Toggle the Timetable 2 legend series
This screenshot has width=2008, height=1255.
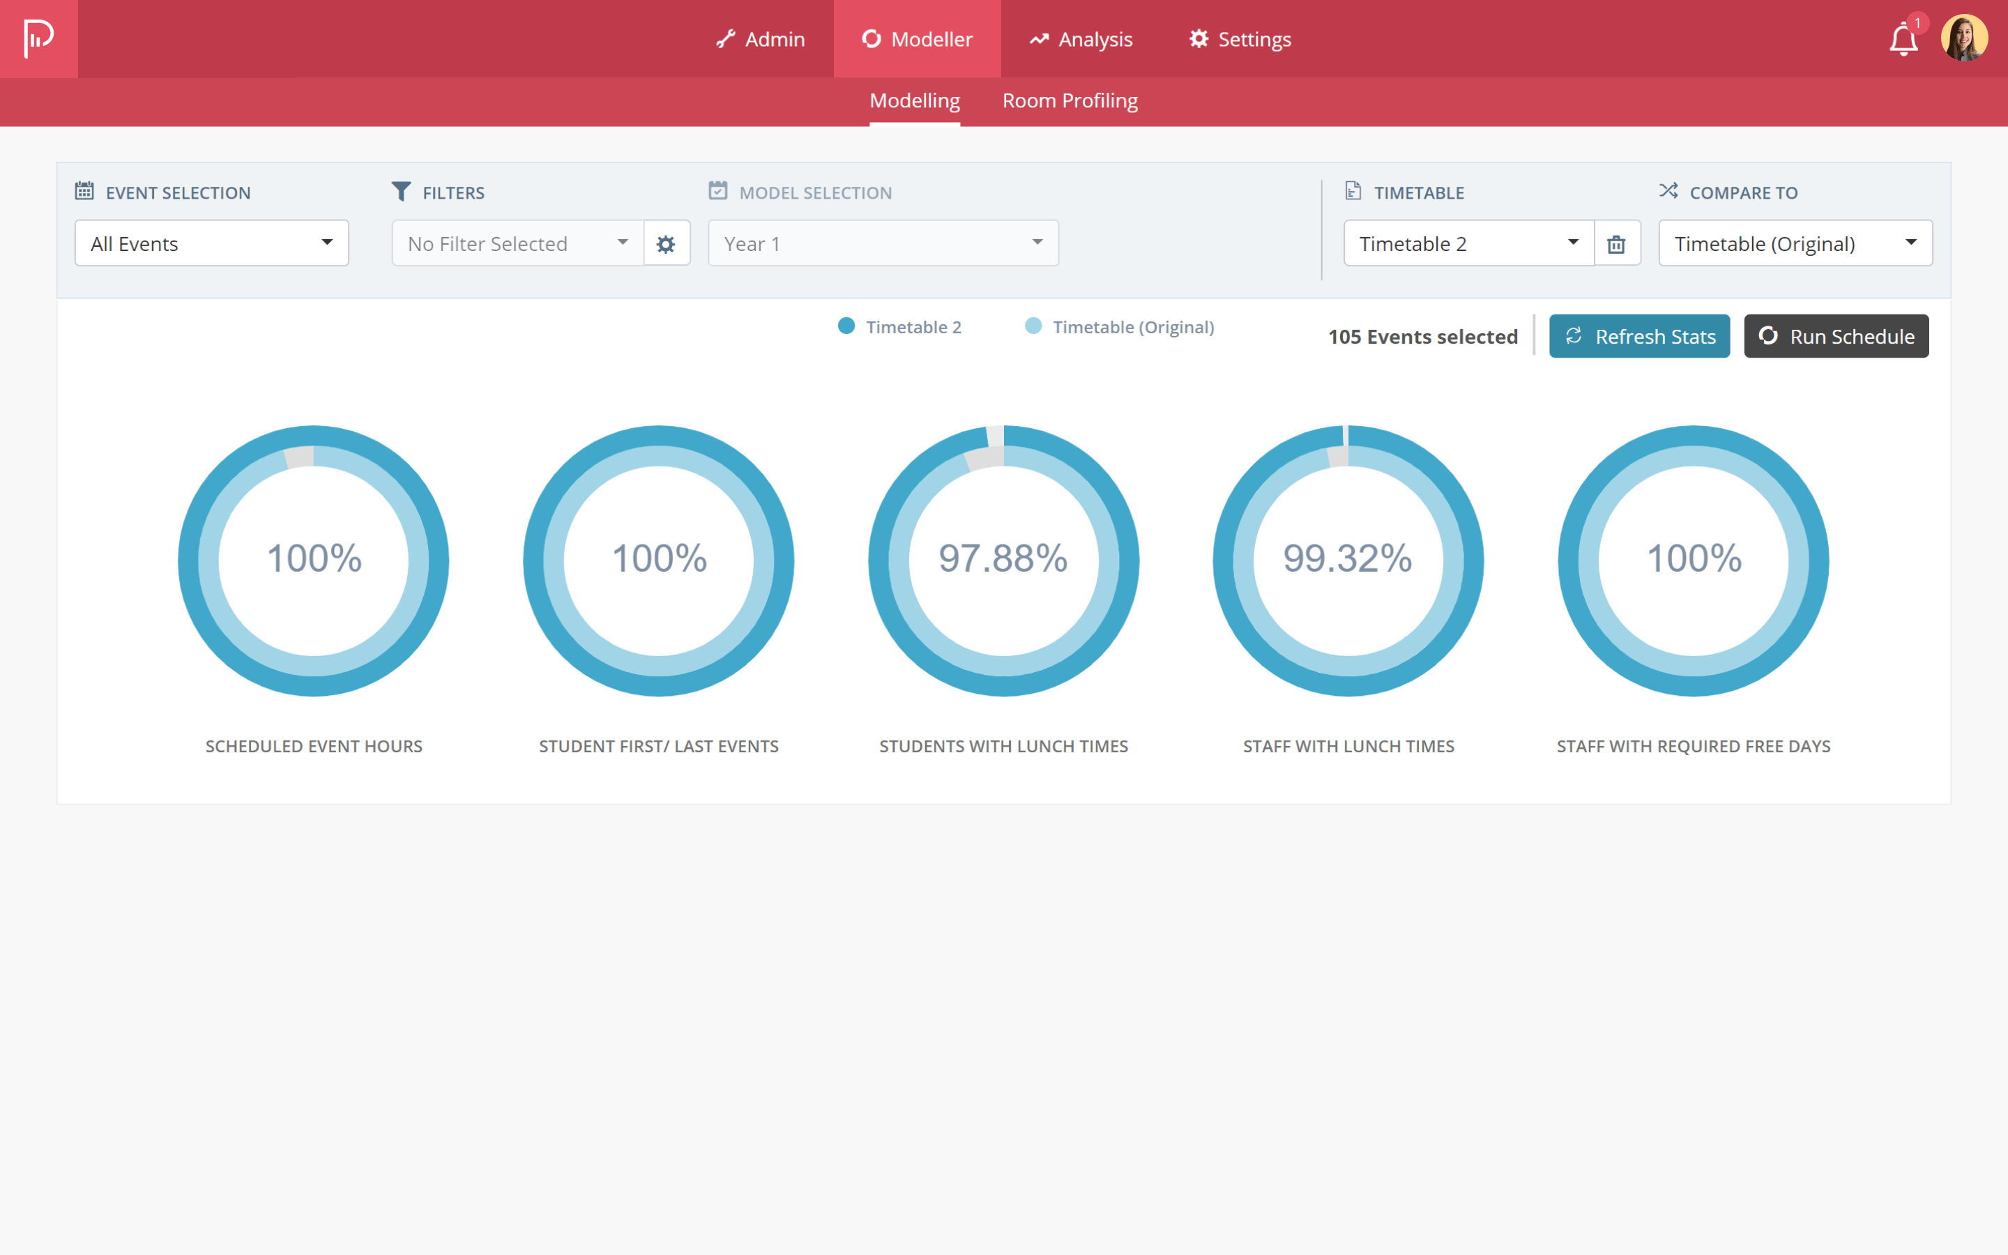(x=900, y=327)
